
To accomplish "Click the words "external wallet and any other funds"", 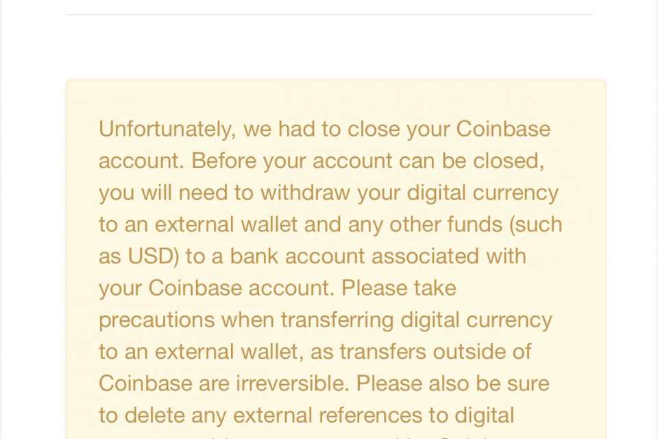I will (x=328, y=224).
